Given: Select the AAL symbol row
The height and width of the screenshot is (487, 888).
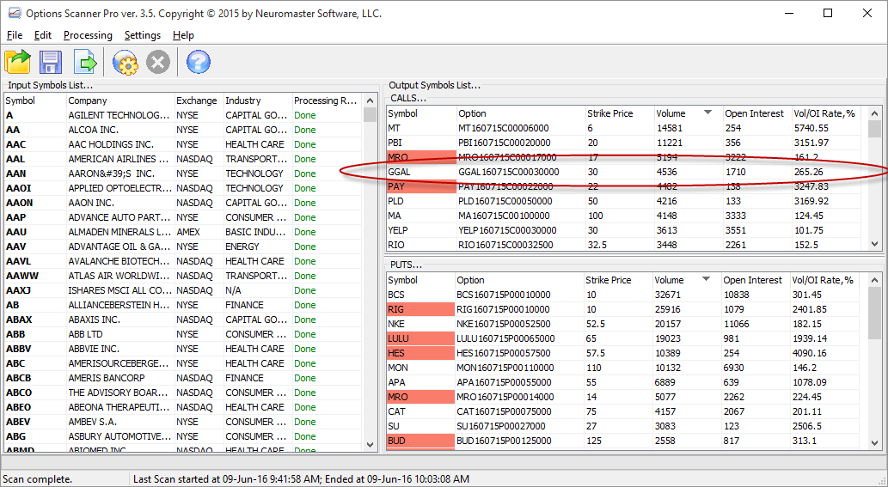Looking at the screenshot, I should (x=183, y=159).
